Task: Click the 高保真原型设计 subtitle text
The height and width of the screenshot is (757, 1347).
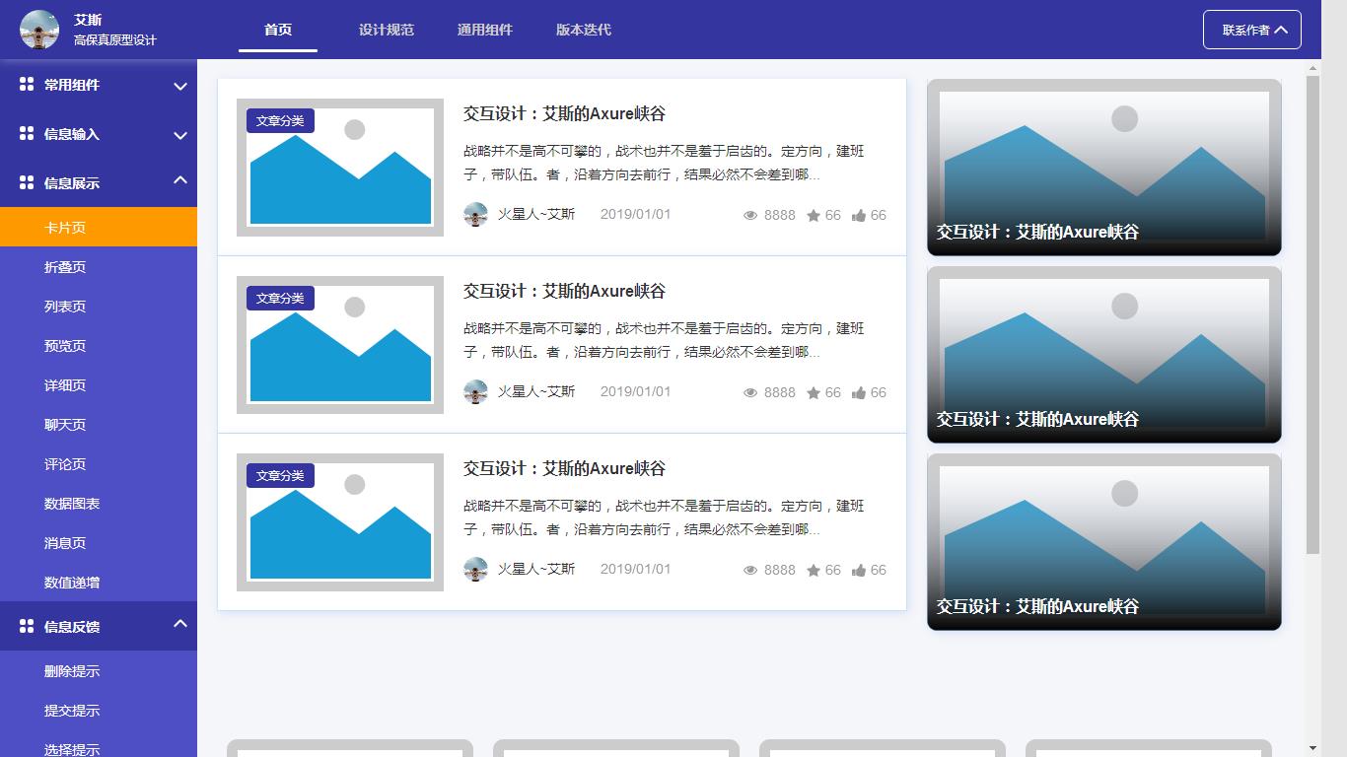Action: [x=115, y=40]
